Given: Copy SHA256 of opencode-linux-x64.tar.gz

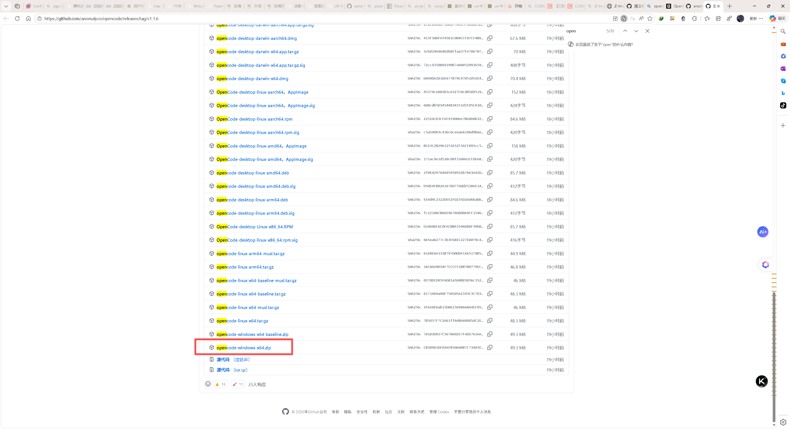Looking at the screenshot, I should click(490, 321).
